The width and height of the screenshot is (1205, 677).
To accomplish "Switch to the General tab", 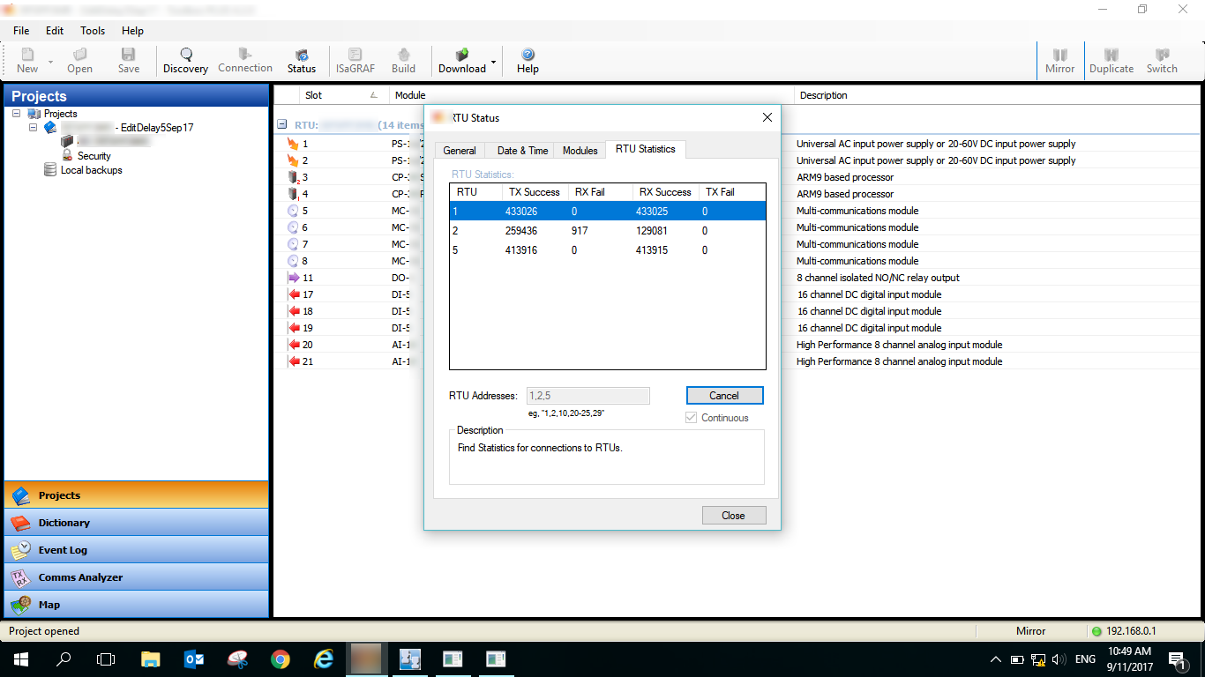I will [460, 151].
